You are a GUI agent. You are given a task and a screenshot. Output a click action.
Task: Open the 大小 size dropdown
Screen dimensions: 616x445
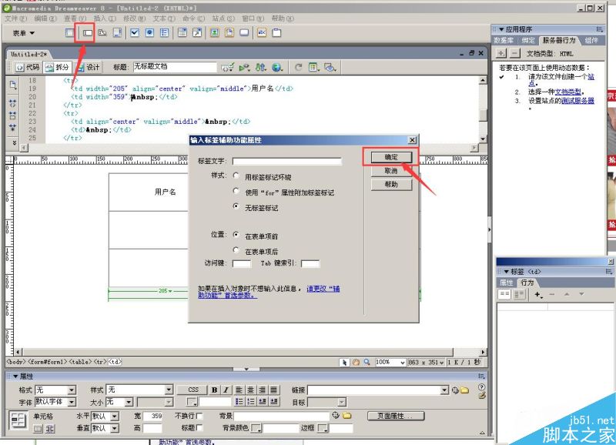click(129, 402)
